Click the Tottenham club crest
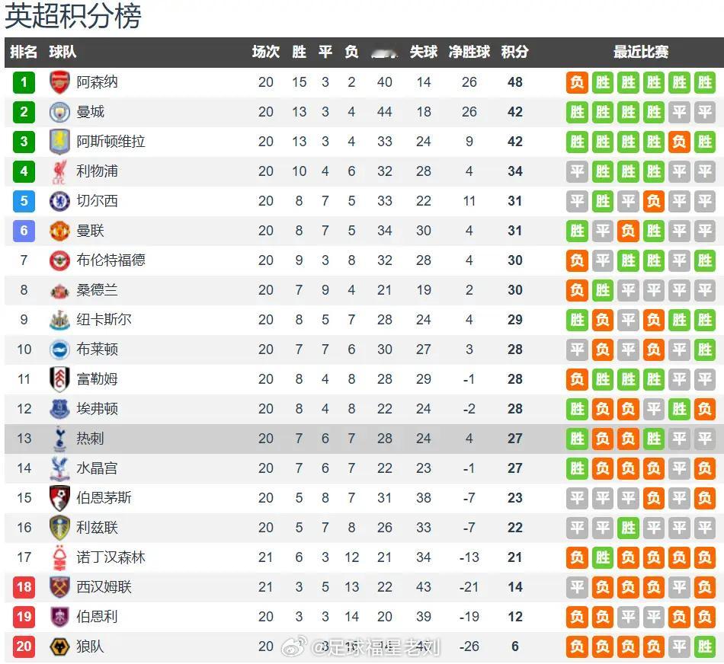 (59, 439)
